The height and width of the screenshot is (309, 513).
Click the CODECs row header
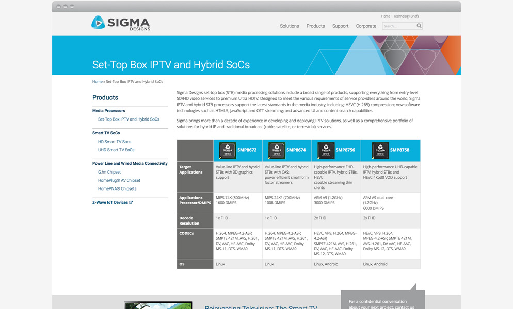[195, 244]
